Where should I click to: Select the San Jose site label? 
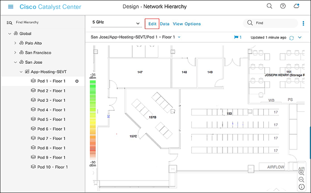tap(34, 62)
